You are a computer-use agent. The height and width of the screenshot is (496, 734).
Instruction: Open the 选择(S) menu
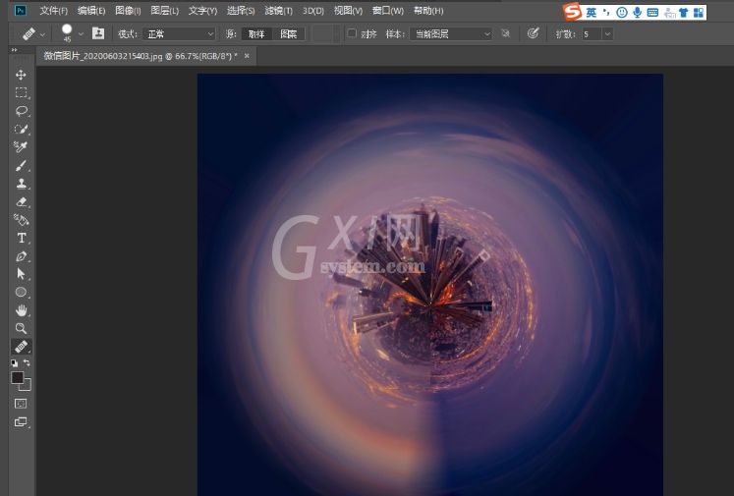[241, 10]
